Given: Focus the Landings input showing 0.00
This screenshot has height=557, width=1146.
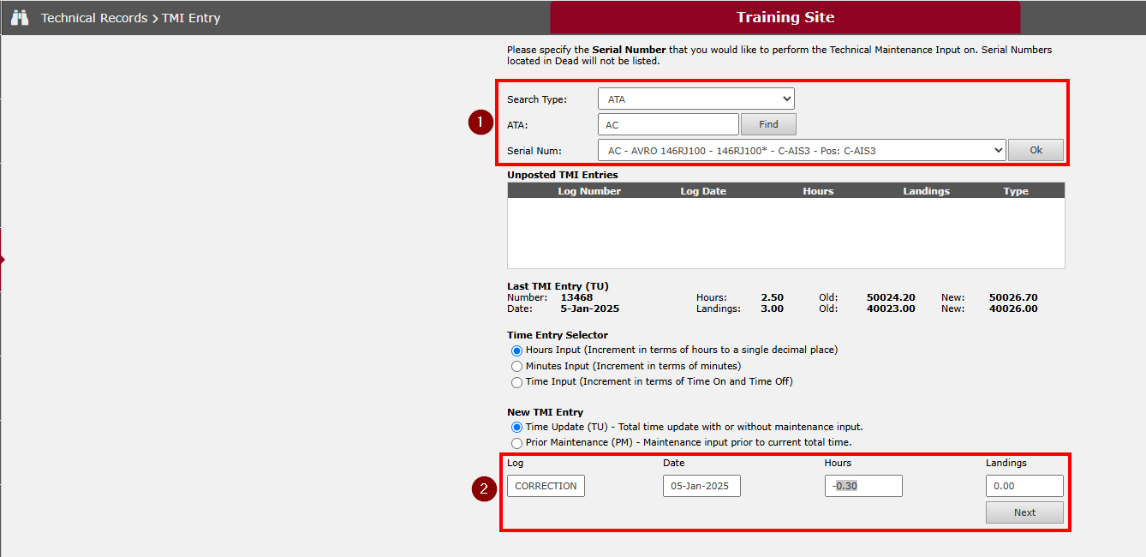Looking at the screenshot, I should coord(1024,486).
